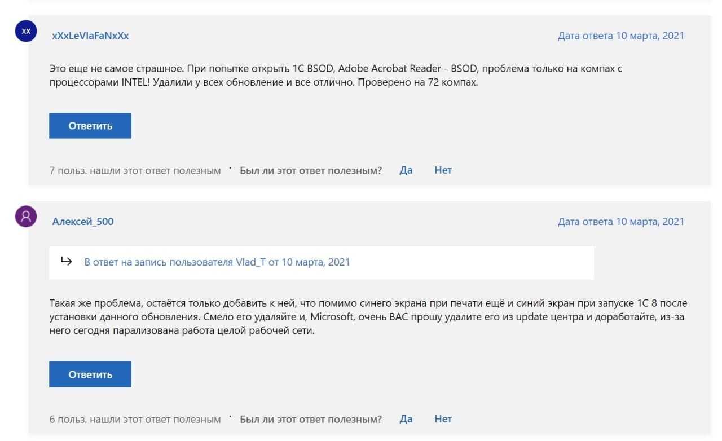Open the xXxLeVIaFaNxXx user profile link
Screen dimensions: 722x441
pos(90,36)
